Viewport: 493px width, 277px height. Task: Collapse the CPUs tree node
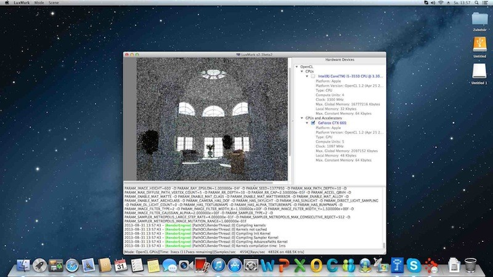302,71
